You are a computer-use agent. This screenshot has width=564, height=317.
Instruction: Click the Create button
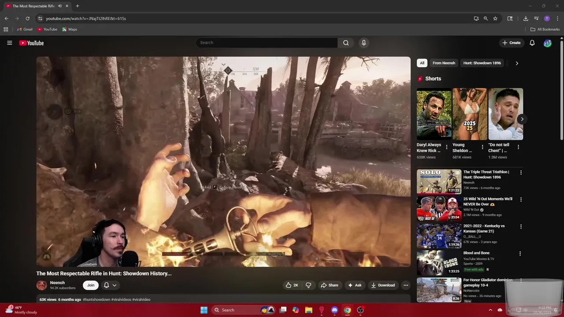[512, 43]
